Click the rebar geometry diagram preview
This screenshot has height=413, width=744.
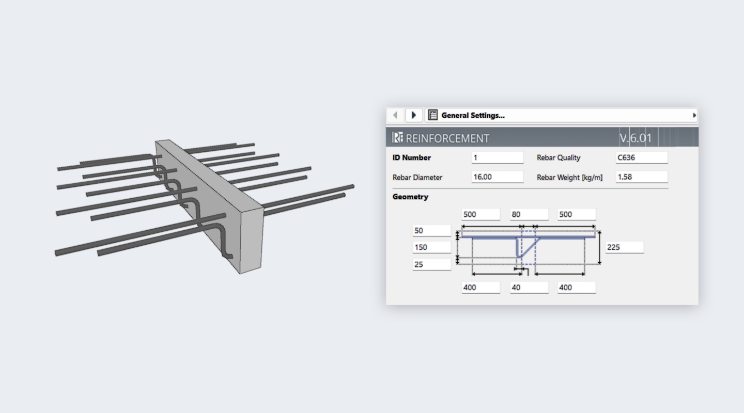pyautogui.click(x=529, y=251)
